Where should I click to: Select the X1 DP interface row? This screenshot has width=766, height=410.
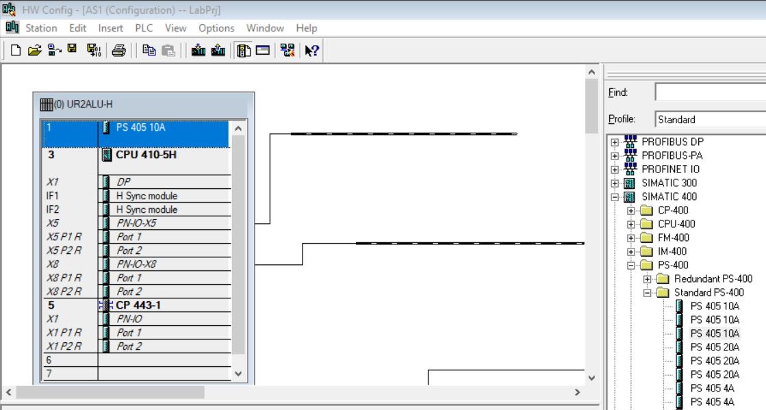tap(136, 182)
